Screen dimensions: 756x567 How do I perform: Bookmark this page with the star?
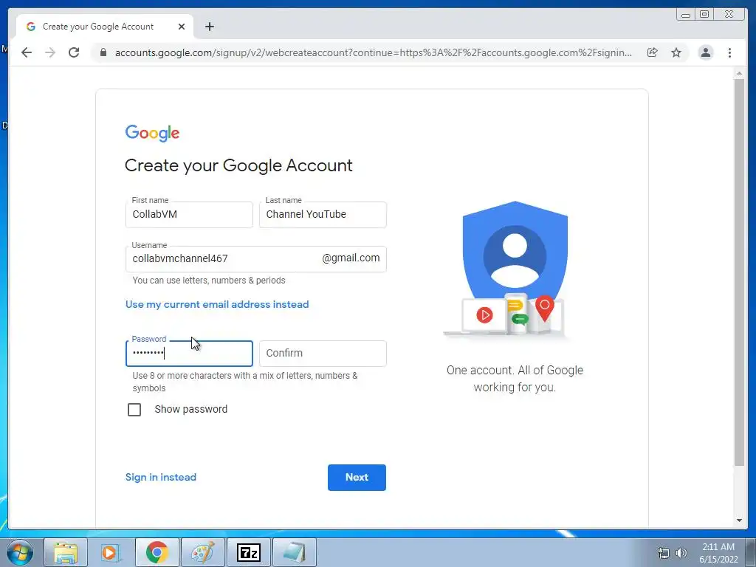(676, 52)
